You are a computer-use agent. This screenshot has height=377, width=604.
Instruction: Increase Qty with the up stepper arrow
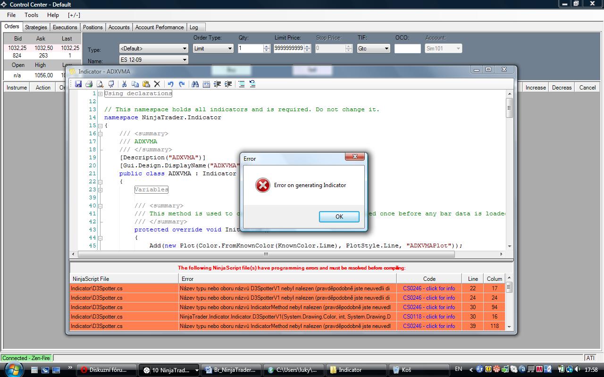click(267, 46)
